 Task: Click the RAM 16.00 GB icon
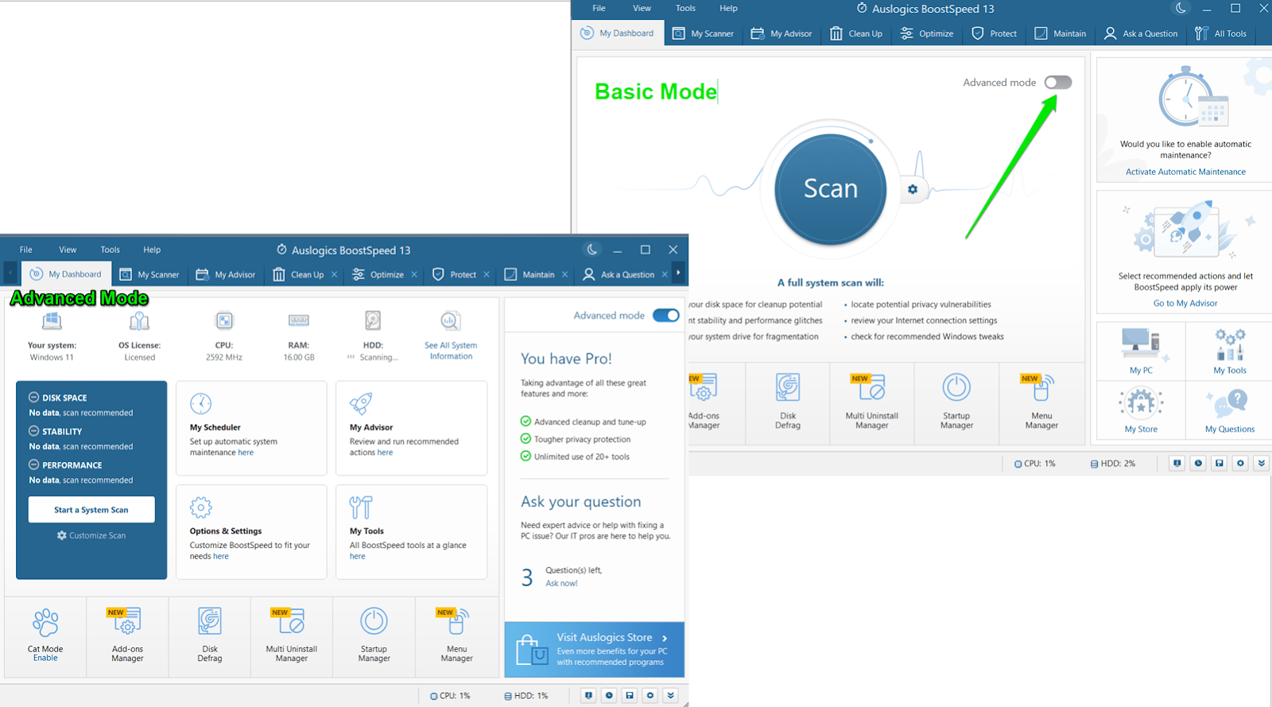point(299,320)
